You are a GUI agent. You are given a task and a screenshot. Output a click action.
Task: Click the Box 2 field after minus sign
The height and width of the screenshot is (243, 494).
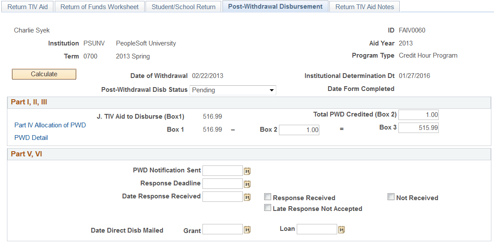click(x=299, y=130)
